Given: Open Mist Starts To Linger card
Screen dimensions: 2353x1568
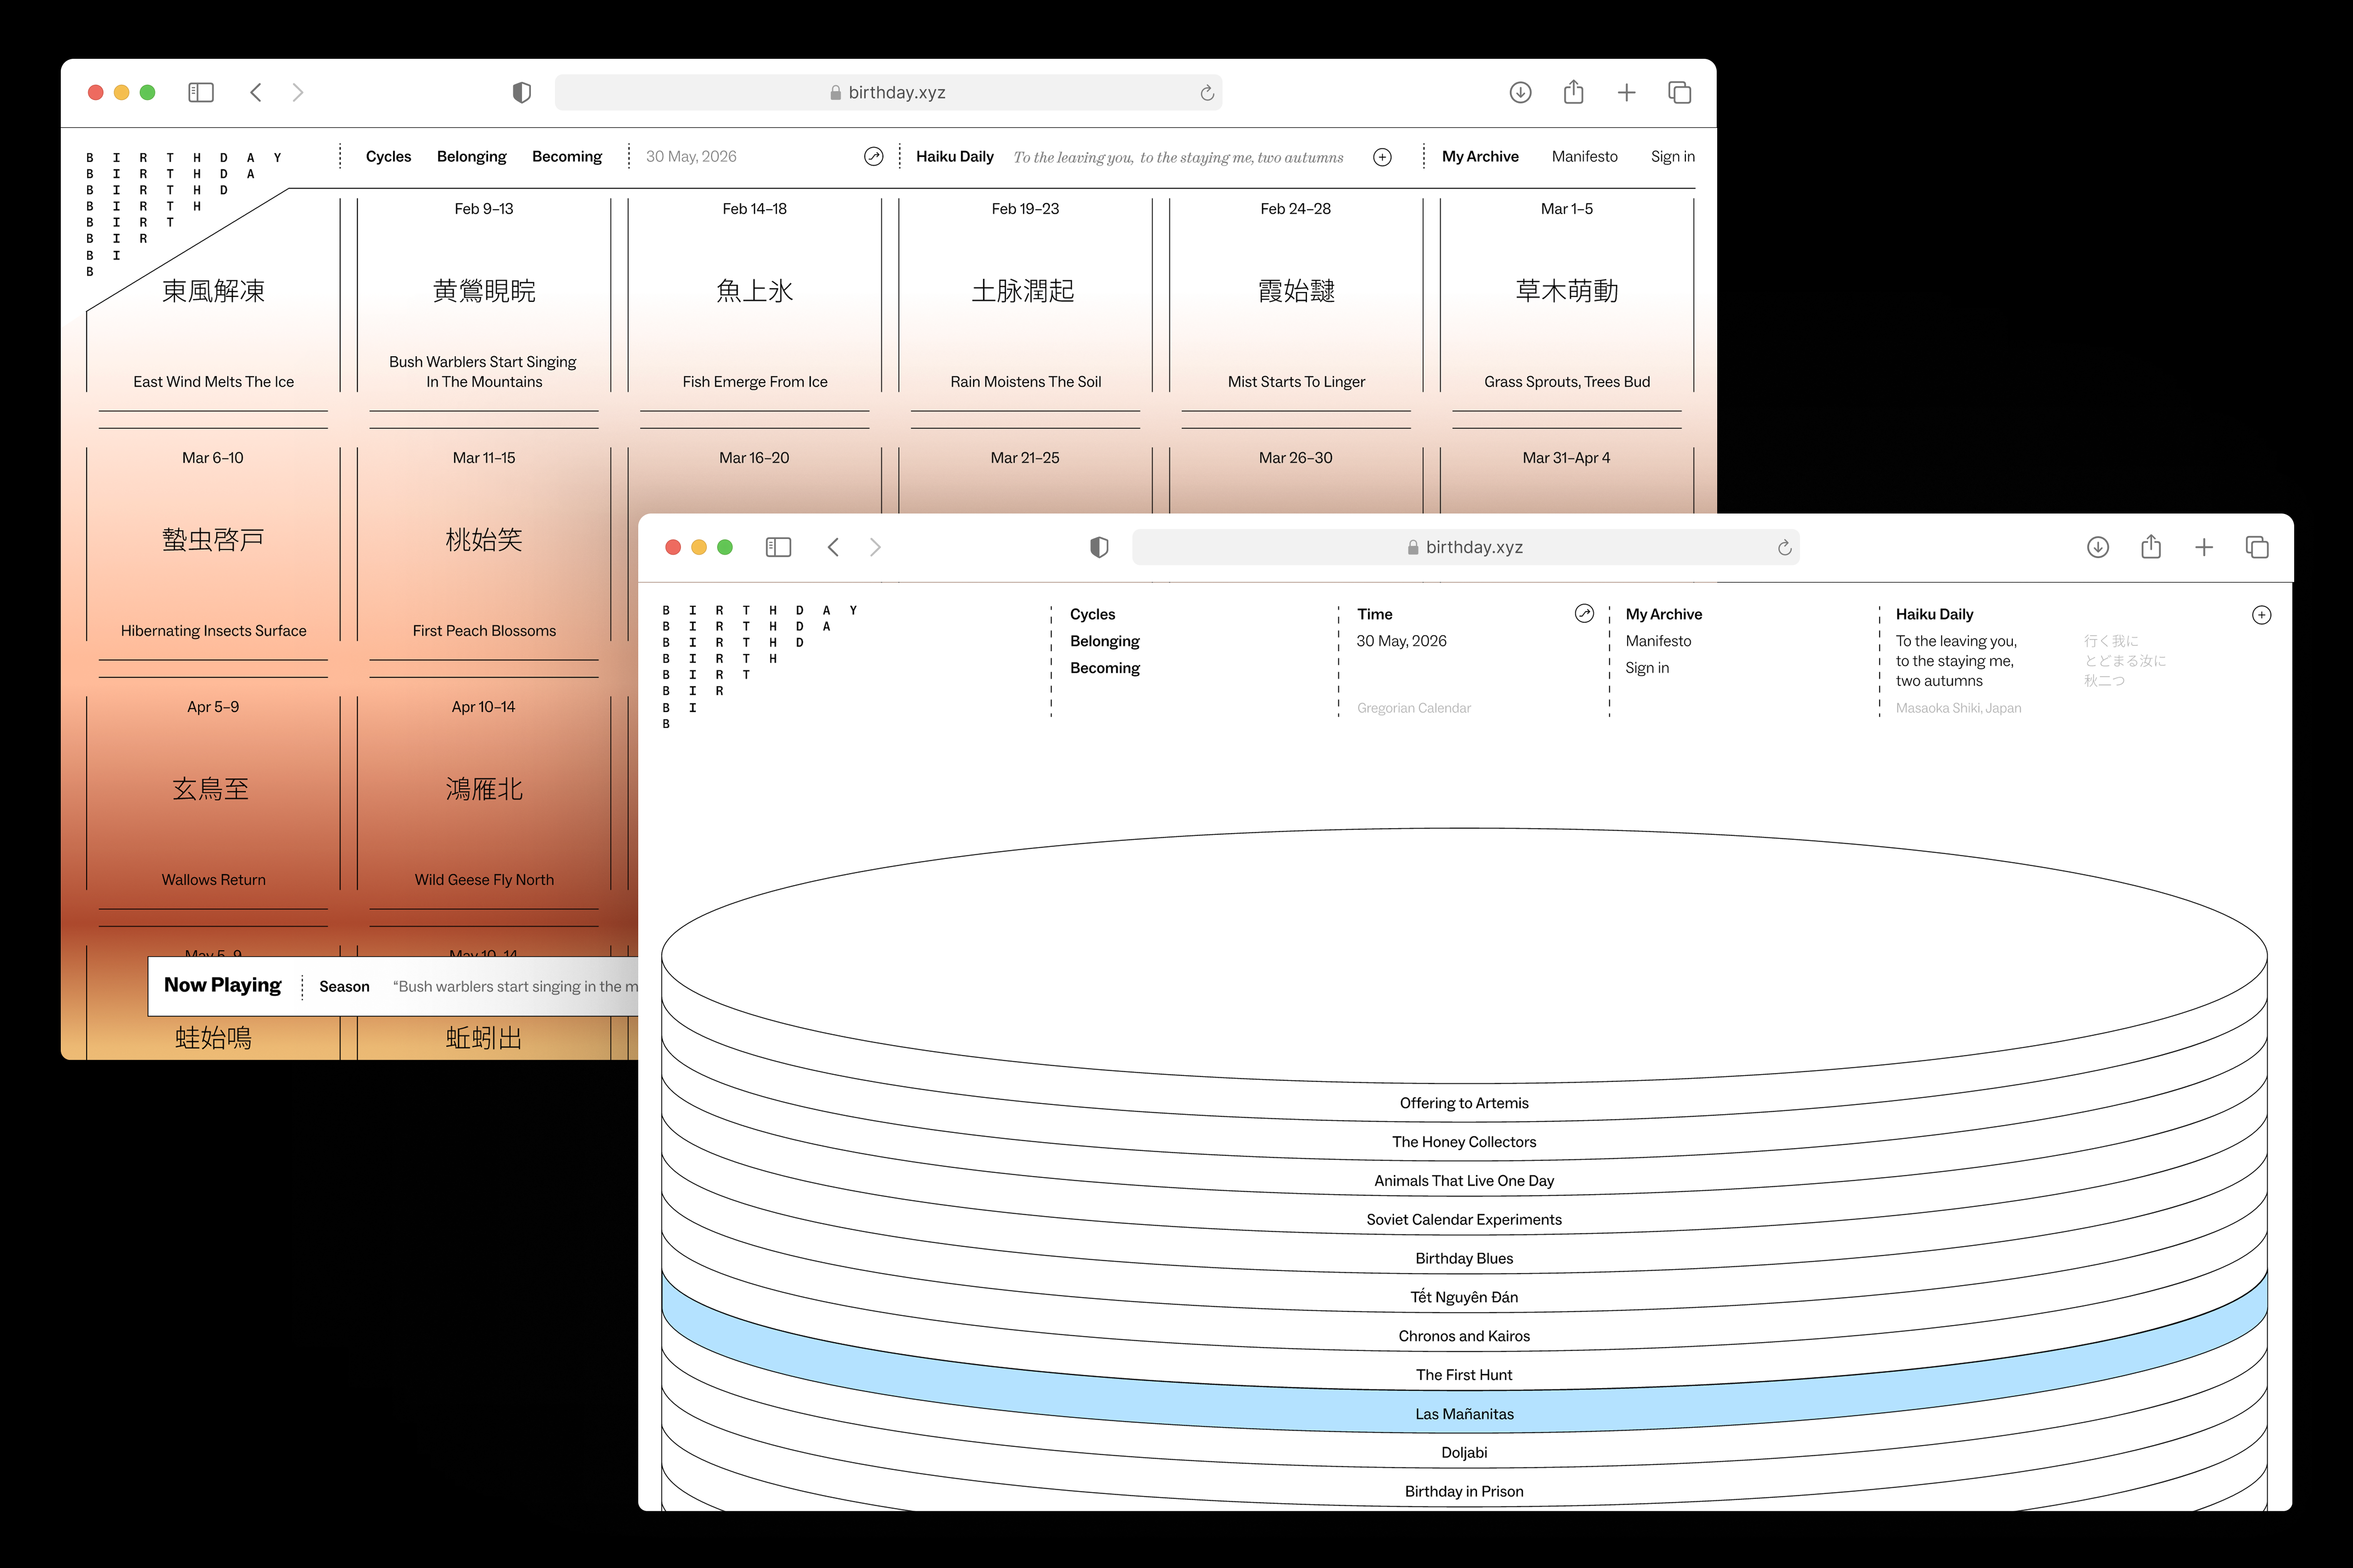Looking at the screenshot, I should pyautogui.click(x=1296, y=295).
